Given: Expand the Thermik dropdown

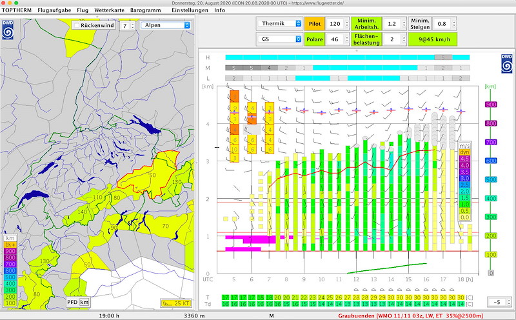Looking at the screenshot, I should (x=279, y=23).
